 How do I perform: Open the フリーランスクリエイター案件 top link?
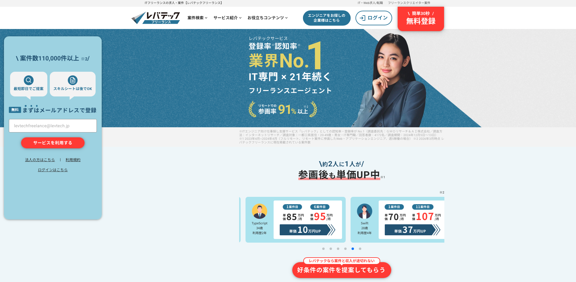click(x=409, y=3)
